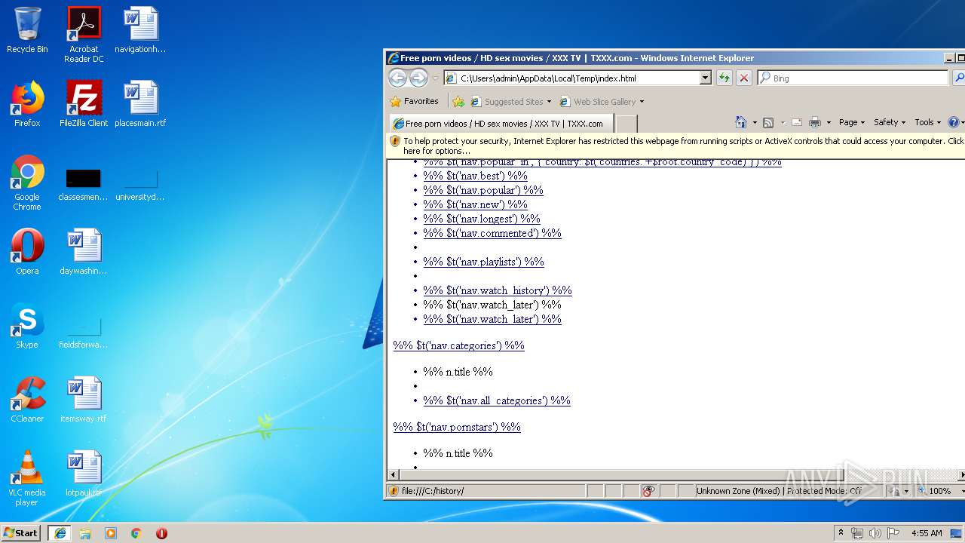Follow the nav.new template link
Screen dimensions: 965x543
tap(475, 204)
